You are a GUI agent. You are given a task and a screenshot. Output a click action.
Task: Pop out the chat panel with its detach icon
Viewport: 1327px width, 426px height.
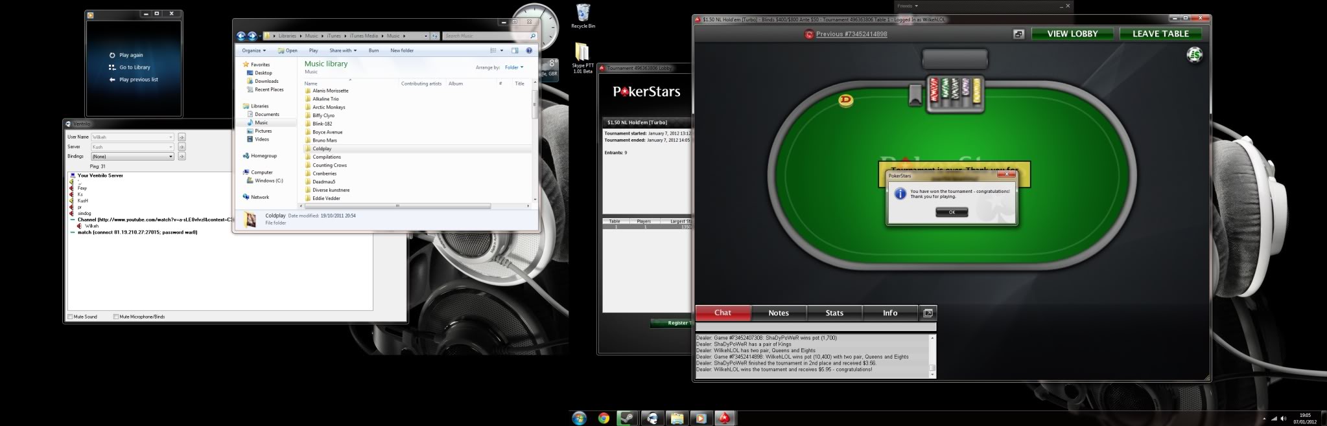928,313
